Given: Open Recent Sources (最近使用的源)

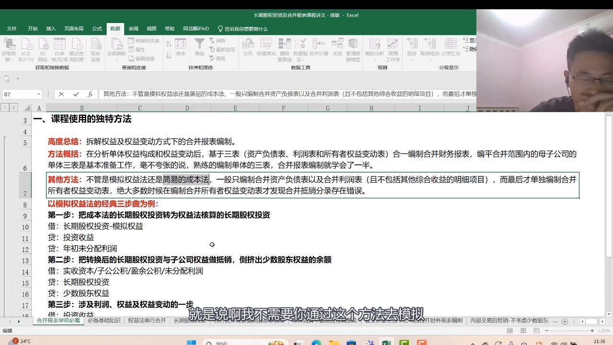Looking at the screenshot, I should click(76, 50).
